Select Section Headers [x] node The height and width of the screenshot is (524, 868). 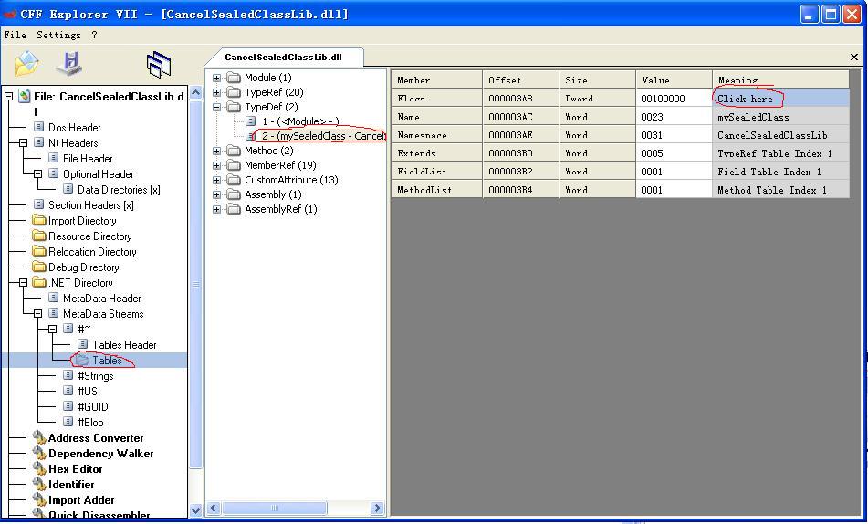(90, 205)
